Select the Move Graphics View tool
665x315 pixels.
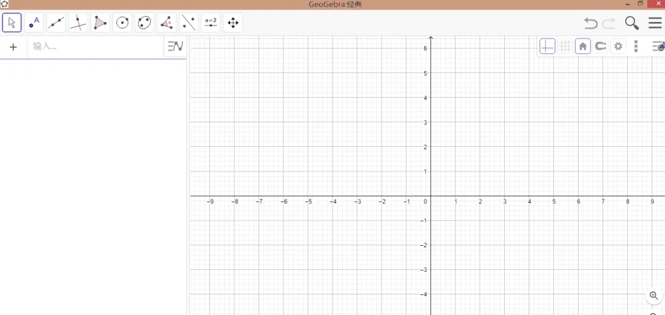pyautogui.click(x=233, y=23)
